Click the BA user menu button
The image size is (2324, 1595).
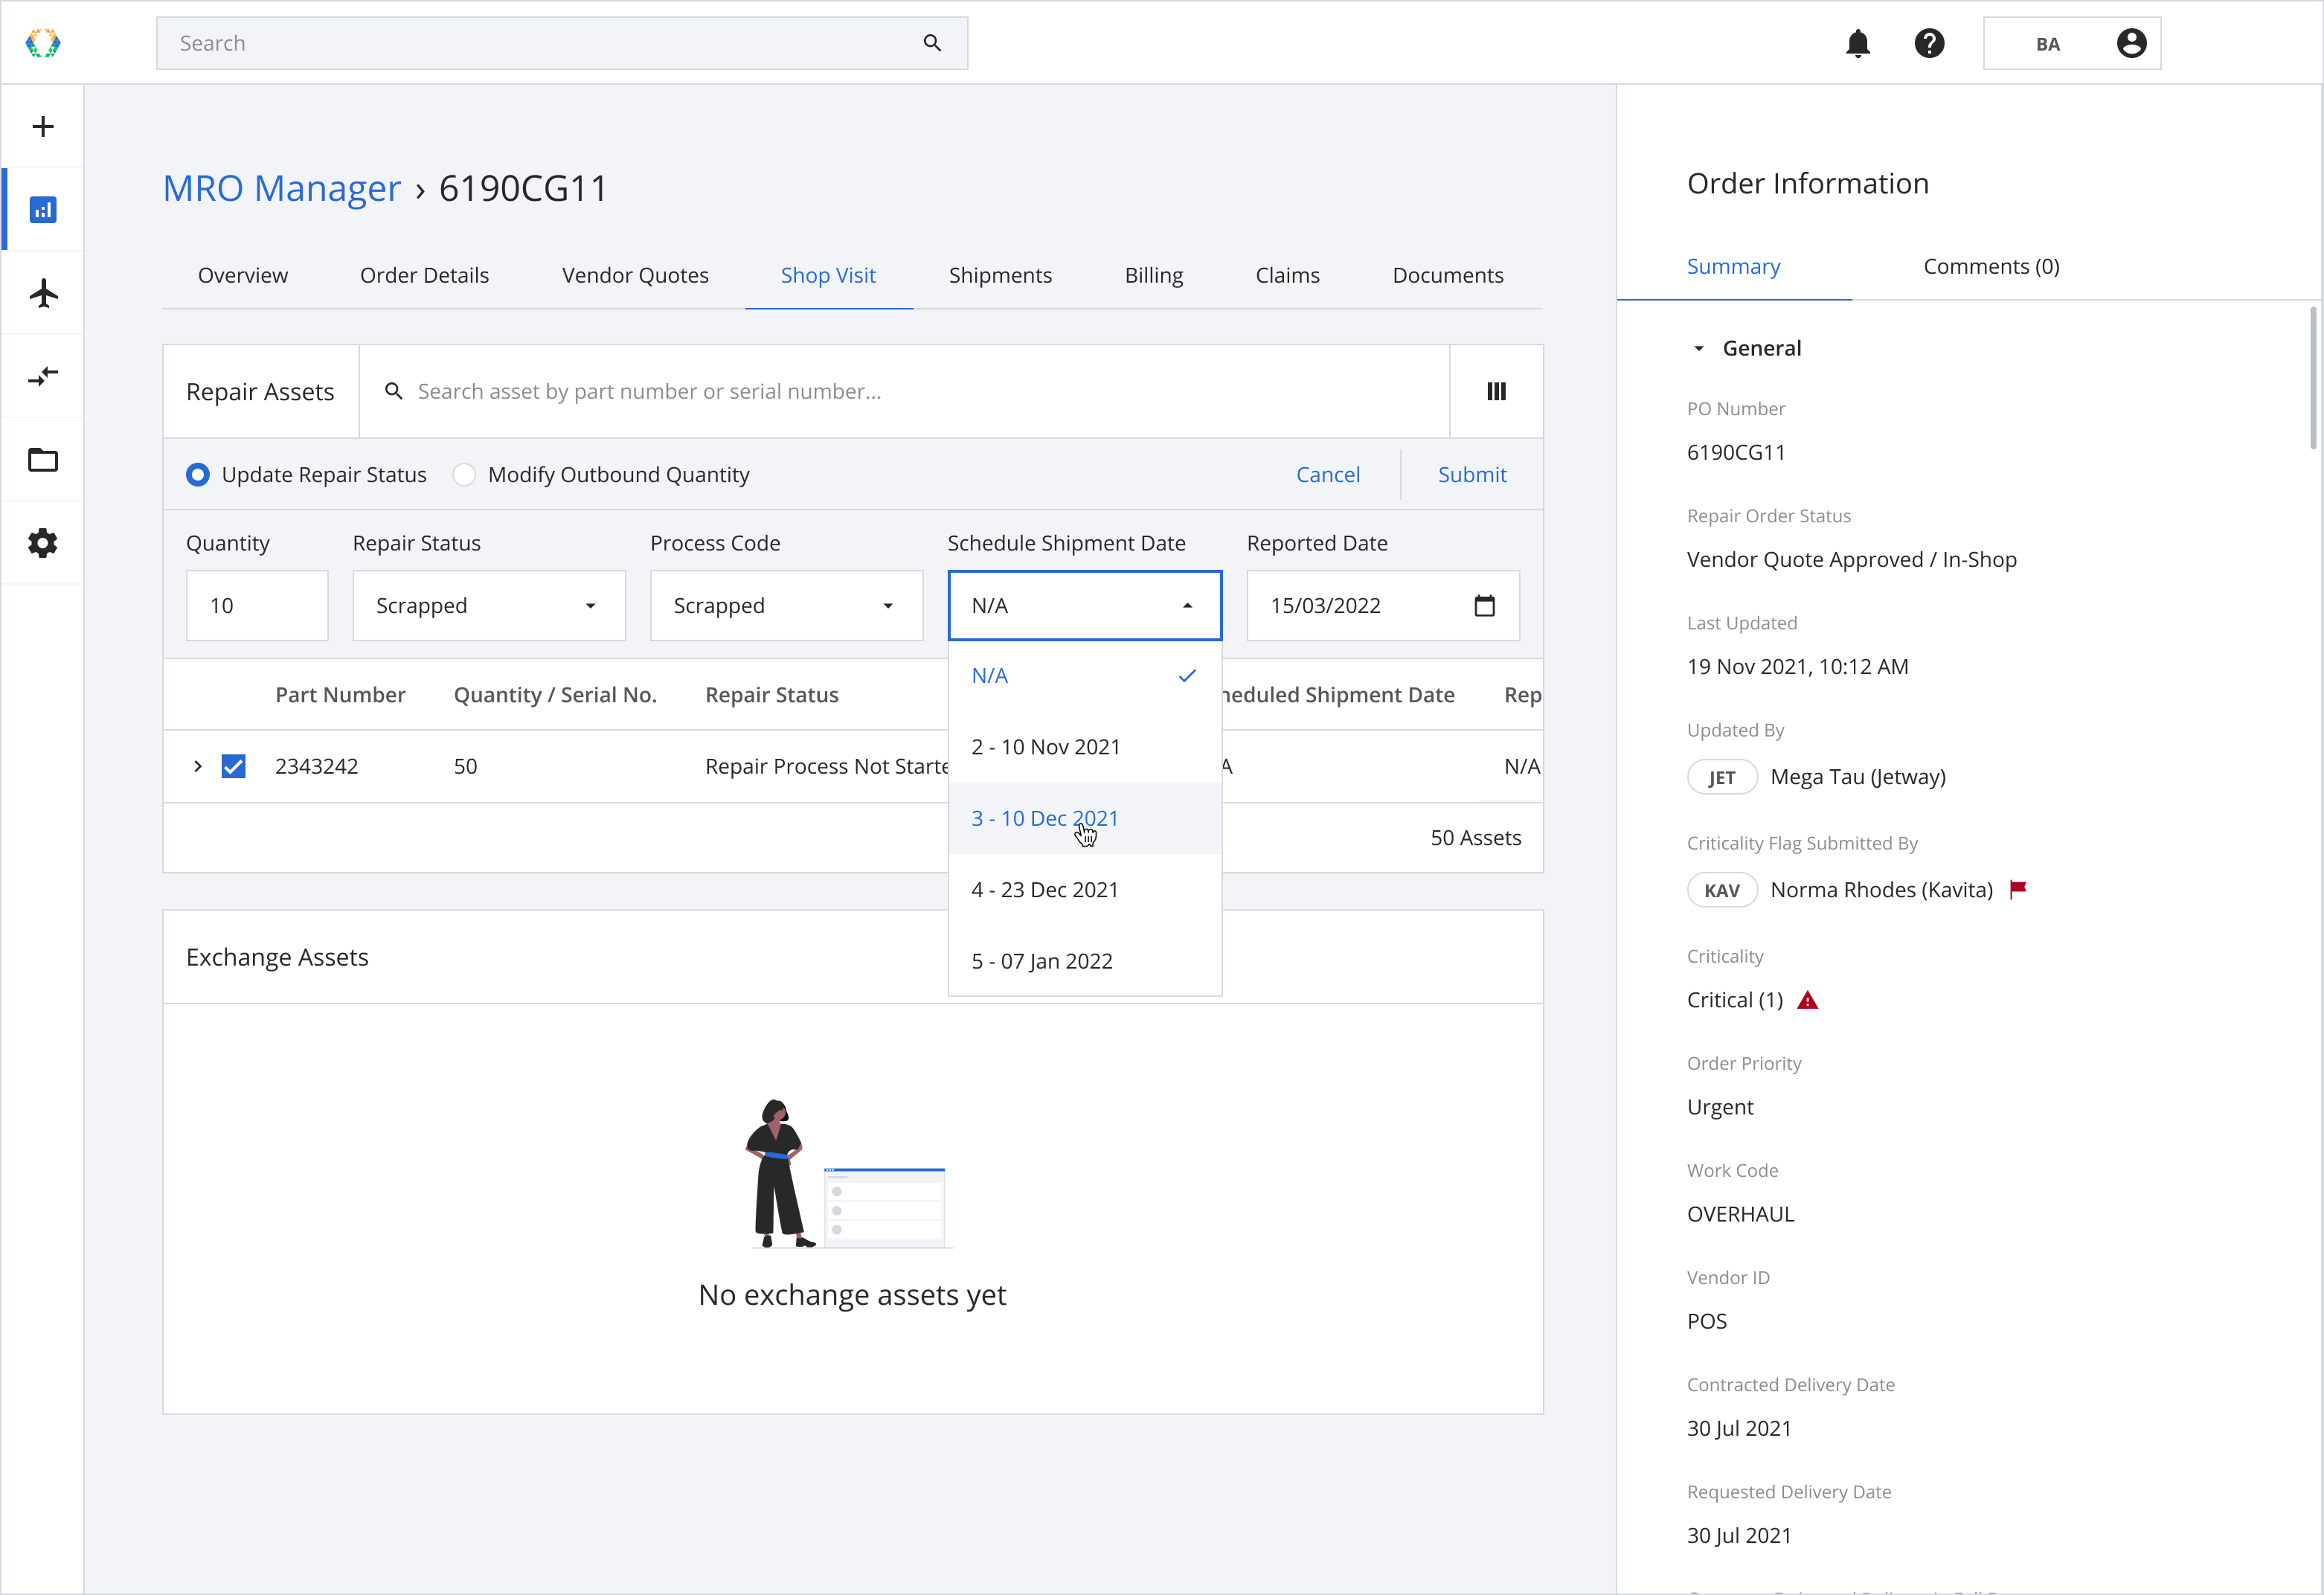[x=2071, y=43]
